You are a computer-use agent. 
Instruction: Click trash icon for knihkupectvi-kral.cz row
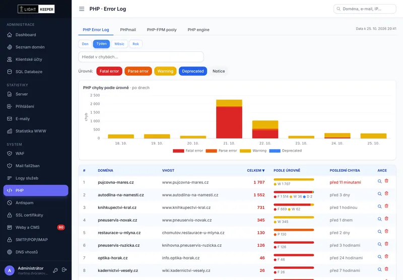(386, 206)
